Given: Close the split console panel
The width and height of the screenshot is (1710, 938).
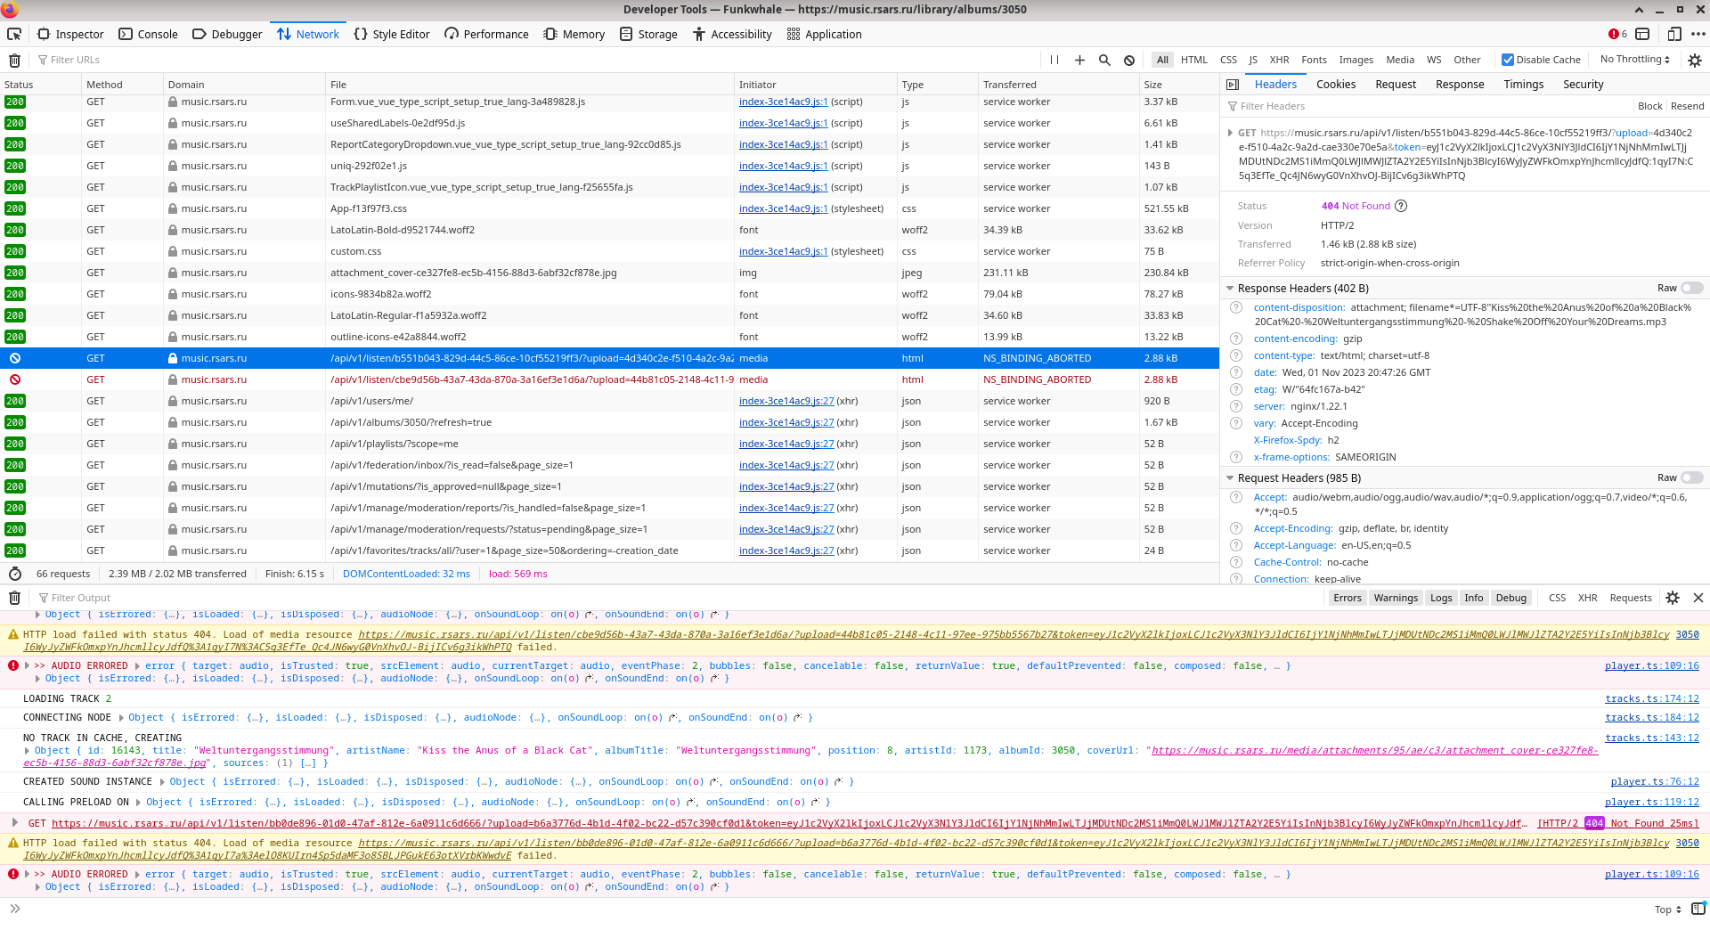Looking at the screenshot, I should [x=1698, y=598].
